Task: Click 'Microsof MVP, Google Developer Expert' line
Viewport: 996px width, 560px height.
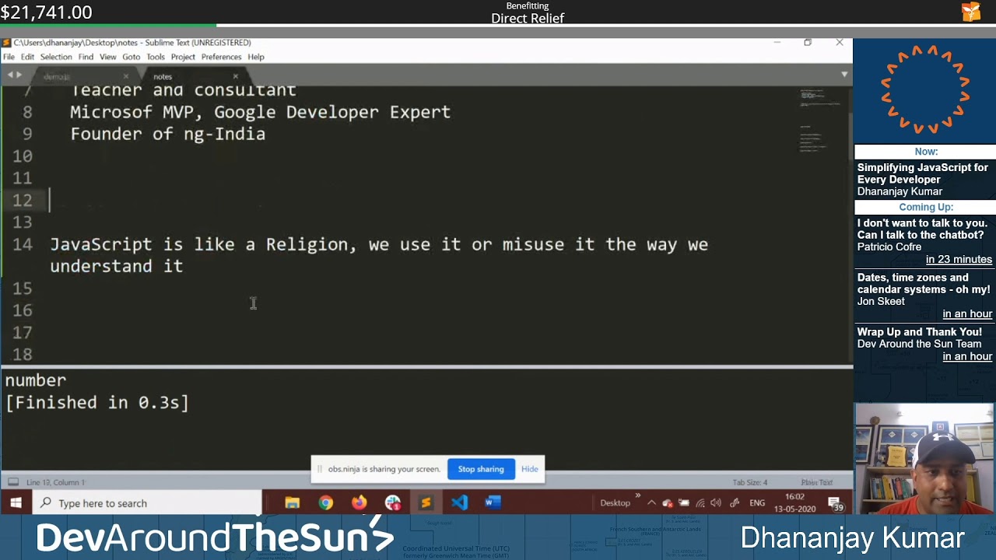Action: pos(261,112)
